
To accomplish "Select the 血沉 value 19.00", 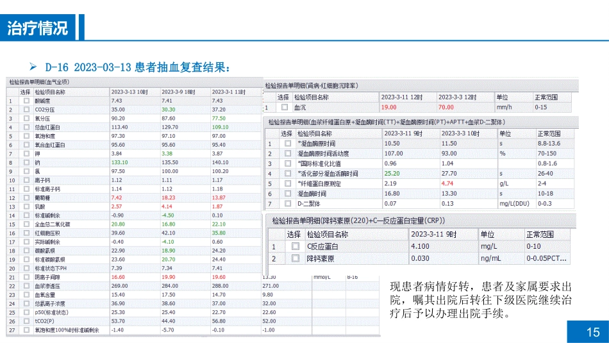I will (388, 107).
